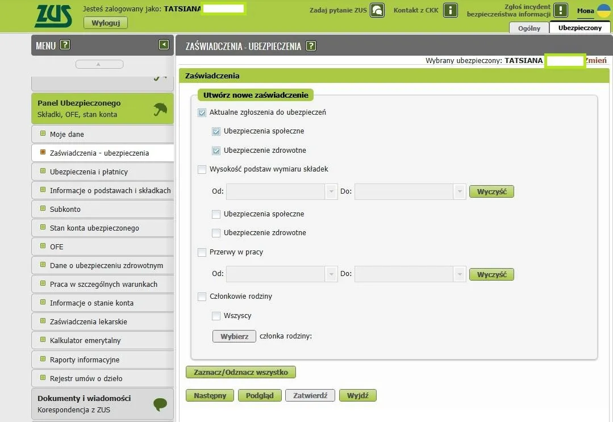Open the Dokumenty i wiadomości panel
613x422 pixels.
[x=102, y=404]
